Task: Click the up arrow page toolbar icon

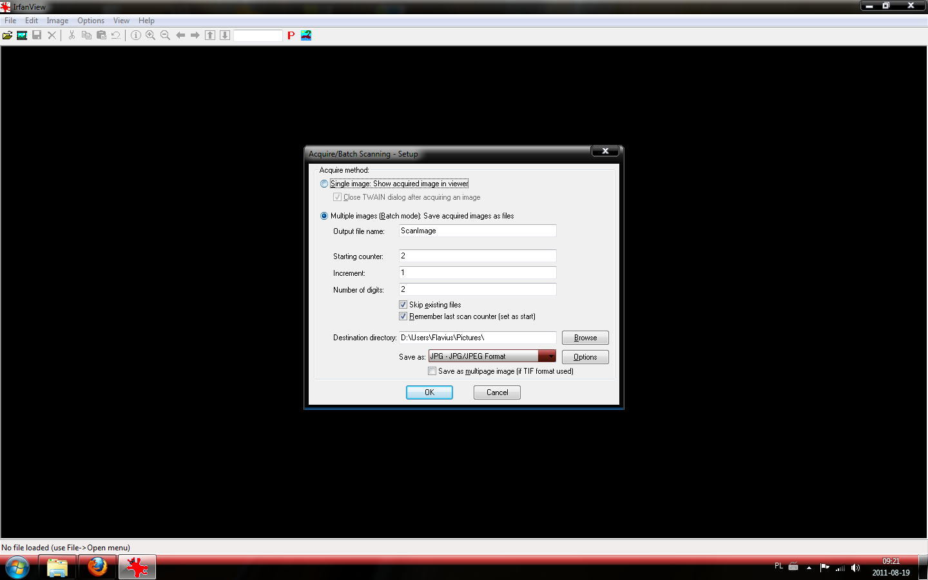Action: click(x=210, y=35)
